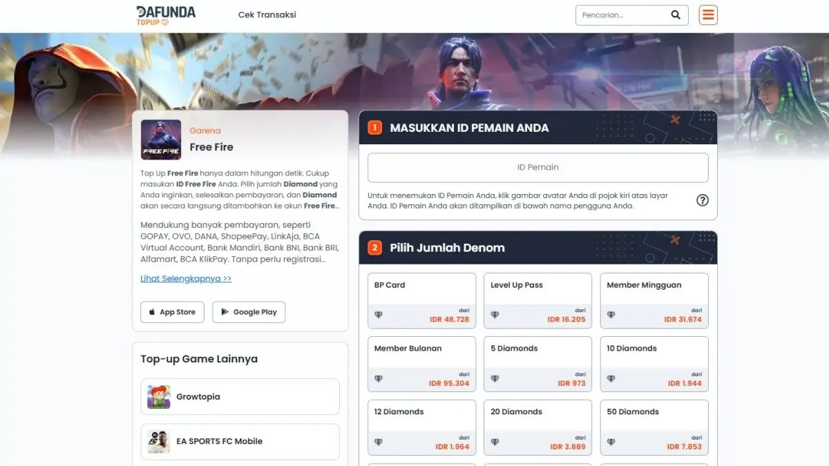The image size is (829, 466).
Task: Select the 5 Diamonds package
Action: pyautogui.click(x=537, y=364)
